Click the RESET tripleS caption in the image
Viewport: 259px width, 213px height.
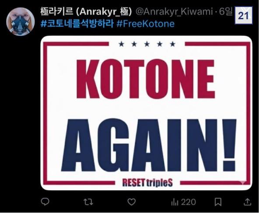(147, 183)
